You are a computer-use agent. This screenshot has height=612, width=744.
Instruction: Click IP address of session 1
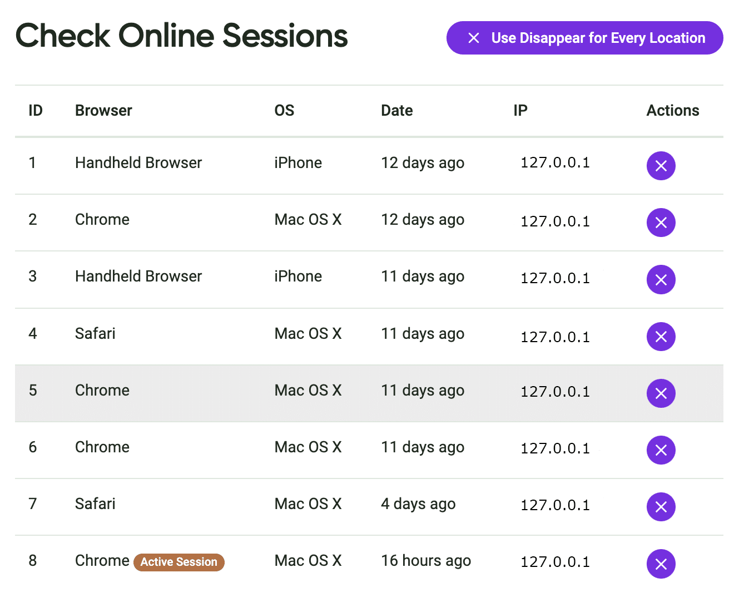[554, 163]
